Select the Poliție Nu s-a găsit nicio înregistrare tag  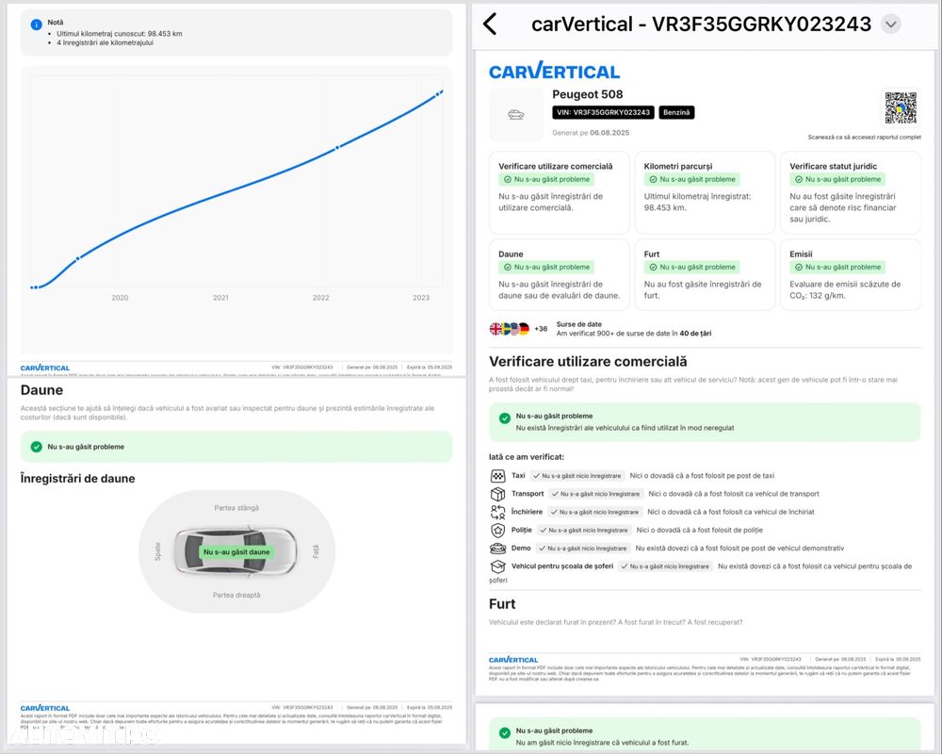[584, 531]
